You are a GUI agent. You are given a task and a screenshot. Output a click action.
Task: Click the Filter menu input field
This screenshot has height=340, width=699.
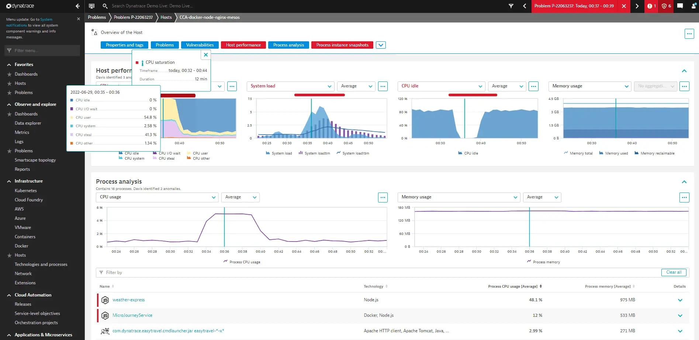[42, 51]
